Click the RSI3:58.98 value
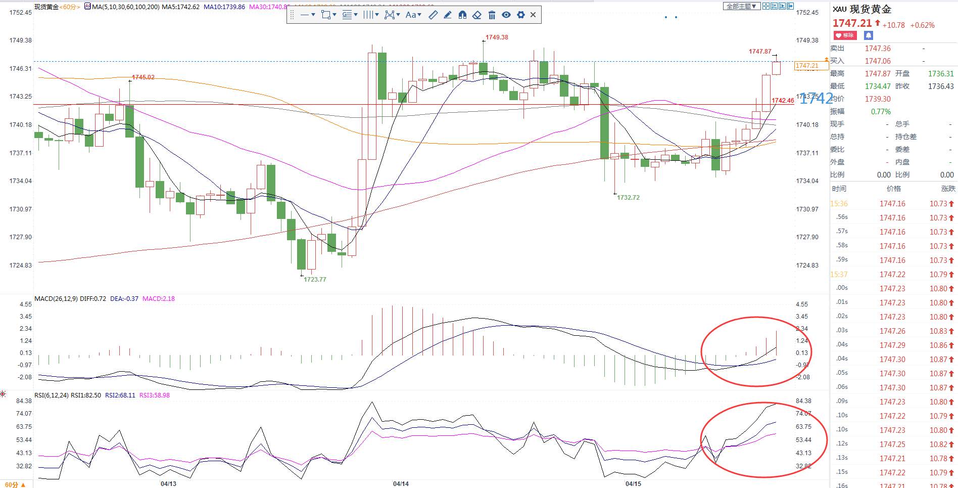This screenshot has width=958, height=488. 155,395
